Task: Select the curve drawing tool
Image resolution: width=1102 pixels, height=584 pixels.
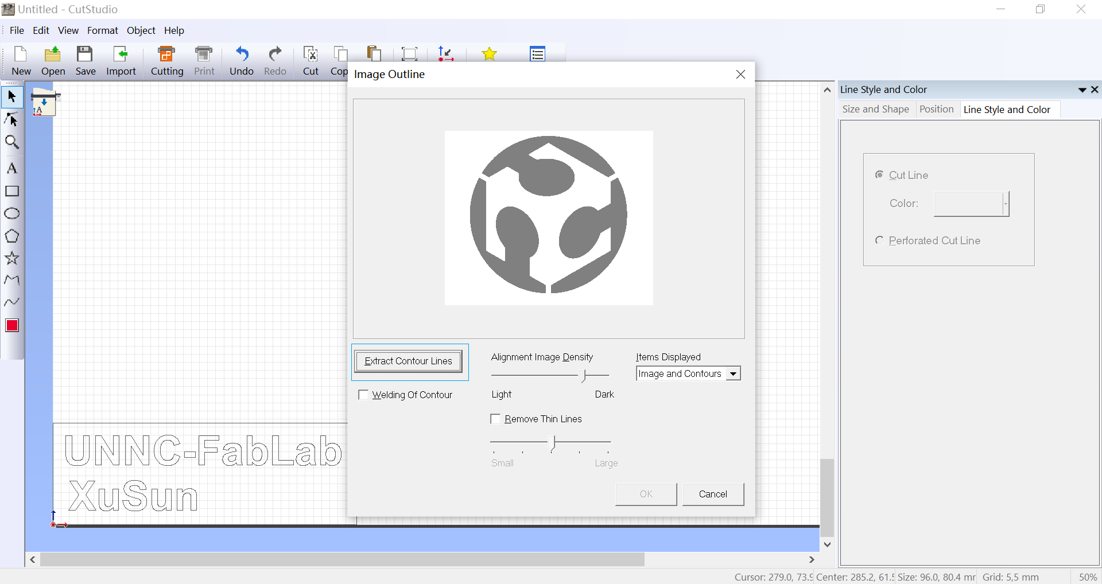Action: [x=12, y=302]
